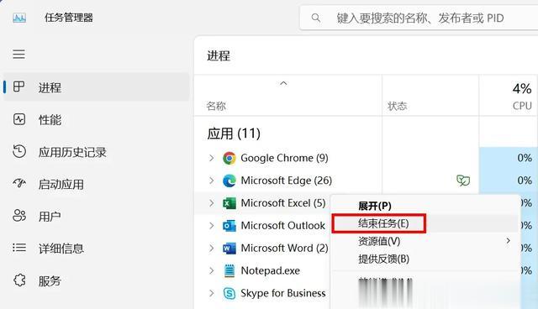This screenshot has height=309, width=538.
Task: Click the Task Manager app icon in title bar
Action: click(x=19, y=18)
